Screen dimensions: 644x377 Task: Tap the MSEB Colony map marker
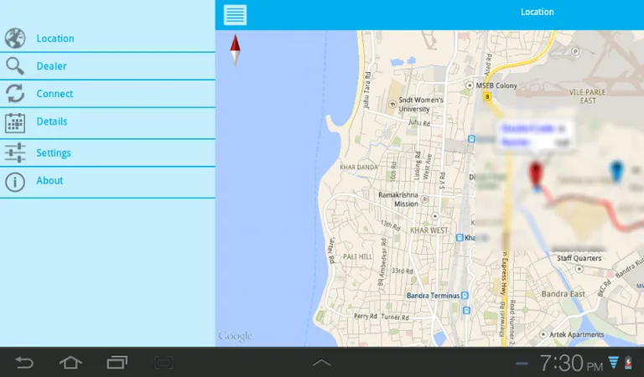tap(470, 85)
